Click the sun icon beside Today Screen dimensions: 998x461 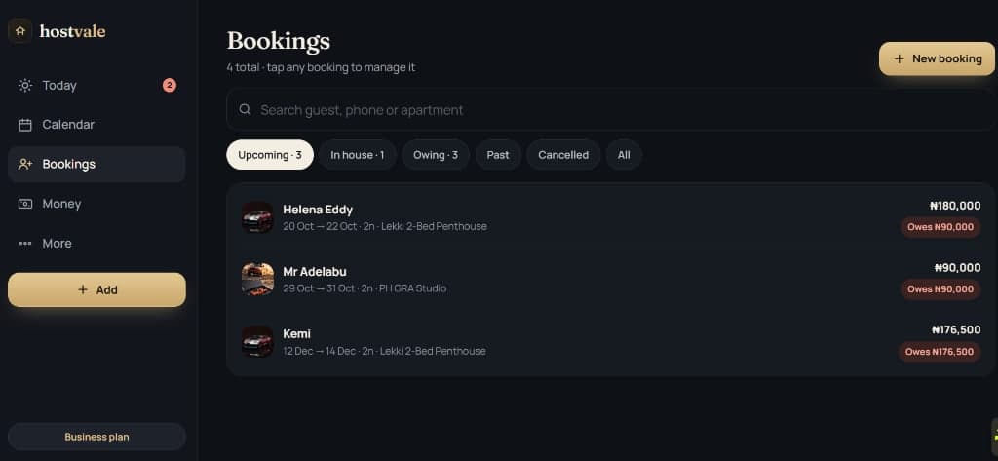click(24, 86)
